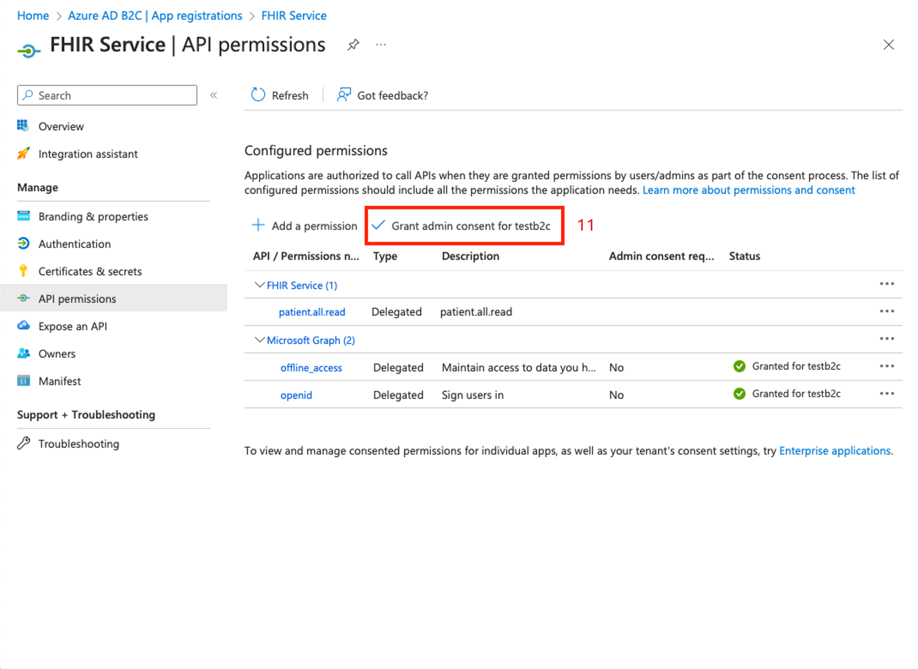The image size is (918, 669).
Task: Open Certificates & secrets in the sidebar
Action: 90,271
